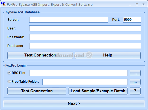
Task: Select the DBC File radio button
Action: coord(9,73)
